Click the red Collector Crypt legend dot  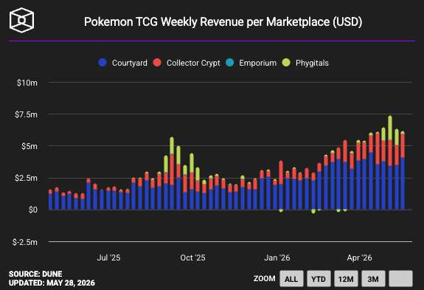click(x=157, y=63)
